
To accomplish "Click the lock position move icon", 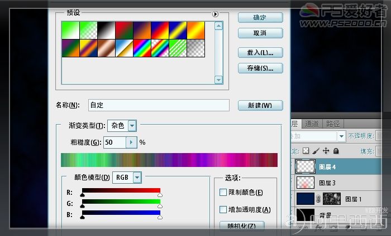I will pyautogui.click(x=326, y=151).
